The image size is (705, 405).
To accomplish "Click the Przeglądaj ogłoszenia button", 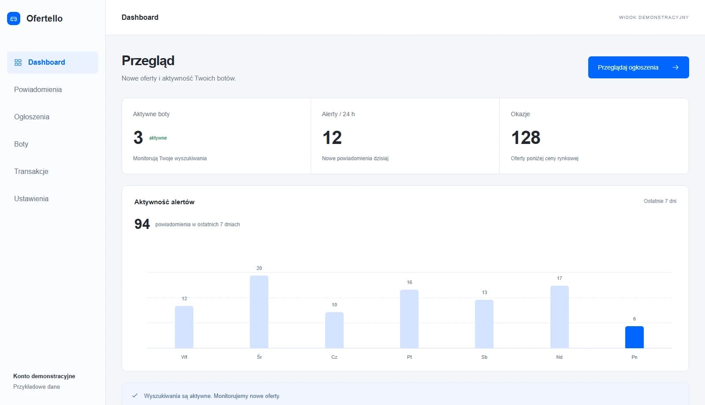I will click(638, 67).
